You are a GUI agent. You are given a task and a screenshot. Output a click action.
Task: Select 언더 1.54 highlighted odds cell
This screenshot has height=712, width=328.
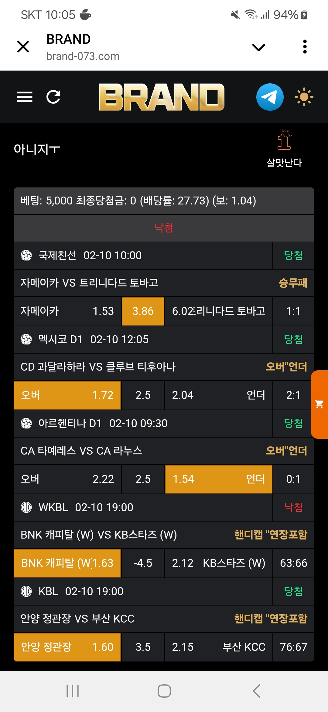[218, 479]
